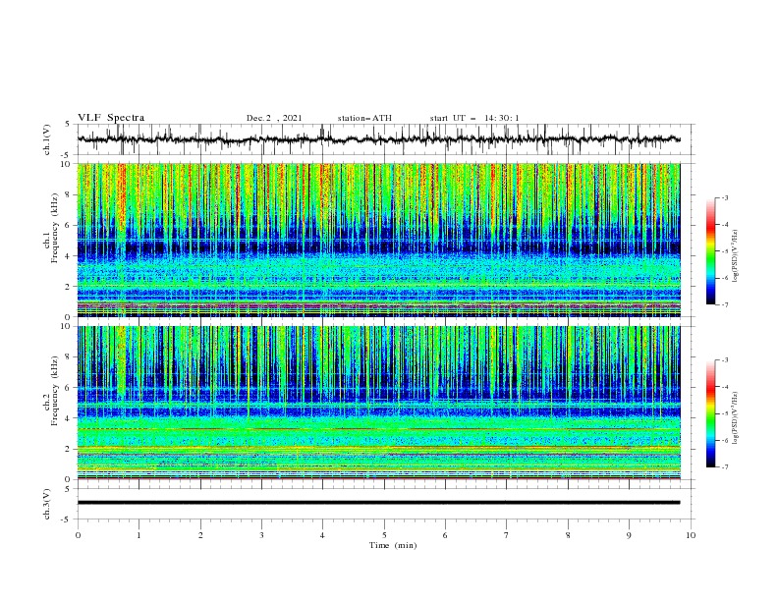Screen dimensions: 778x601
Task: Click the flat ch.3 voltage trace
Action: pyautogui.click(x=378, y=503)
